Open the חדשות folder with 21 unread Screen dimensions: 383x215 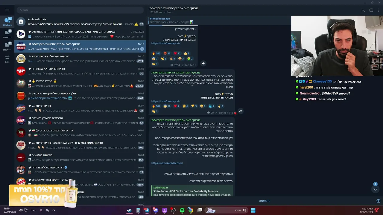(7, 47)
